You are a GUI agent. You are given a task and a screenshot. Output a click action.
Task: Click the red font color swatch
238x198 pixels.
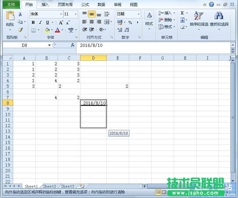point(57,30)
